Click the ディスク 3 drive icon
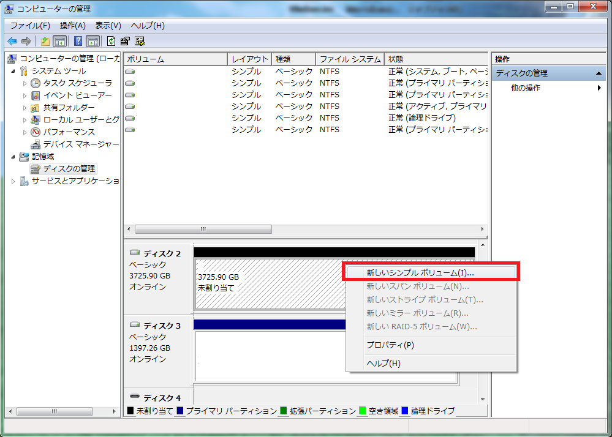 pos(135,324)
